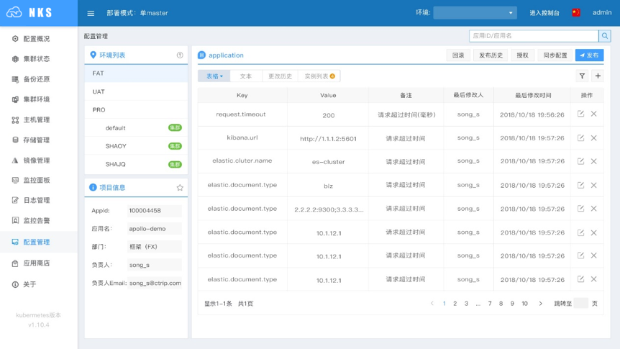Click the 发布历史 button
The height and width of the screenshot is (349, 620).
[491, 55]
